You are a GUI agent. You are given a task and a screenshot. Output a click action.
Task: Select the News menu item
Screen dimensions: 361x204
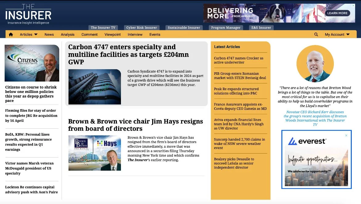[49, 34]
